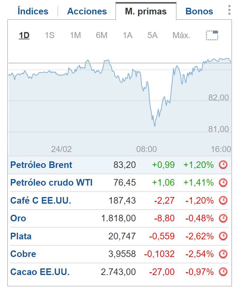Image resolution: width=235 pixels, height=296 pixels.
Task: Switch to the Índices tab
Action: [x=33, y=11]
